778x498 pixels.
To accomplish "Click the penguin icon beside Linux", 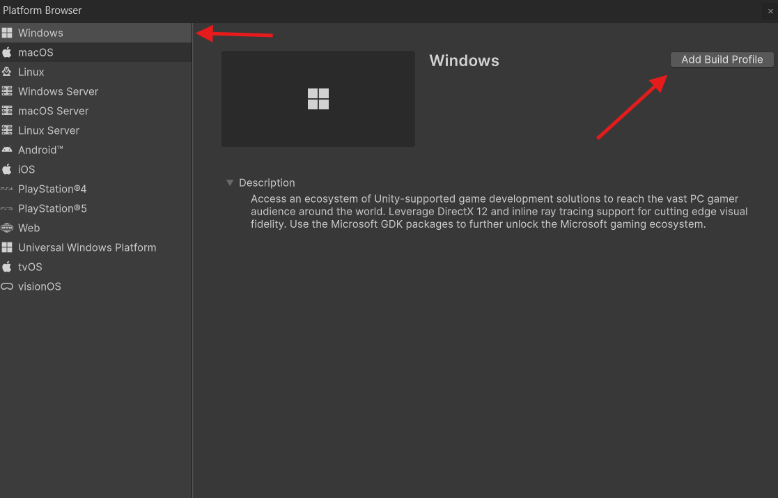I will click(7, 72).
